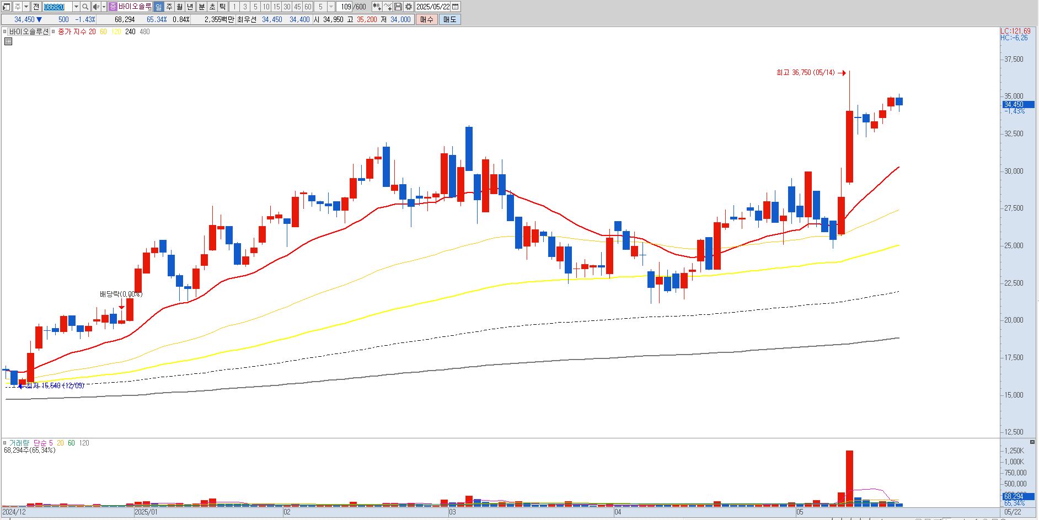
Task: Click the chart compare overlay icon with plus
Action: click(x=387, y=7)
